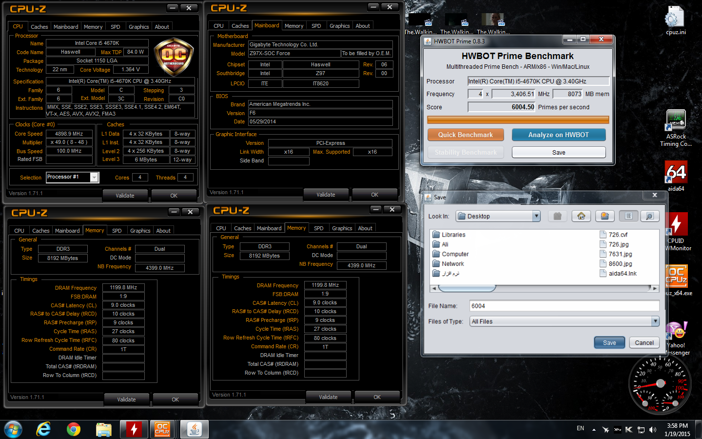Open the Computer folder in Save dialog

point(450,254)
